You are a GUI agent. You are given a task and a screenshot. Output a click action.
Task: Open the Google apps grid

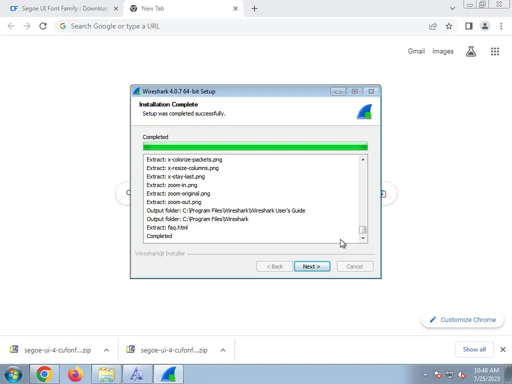point(495,51)
